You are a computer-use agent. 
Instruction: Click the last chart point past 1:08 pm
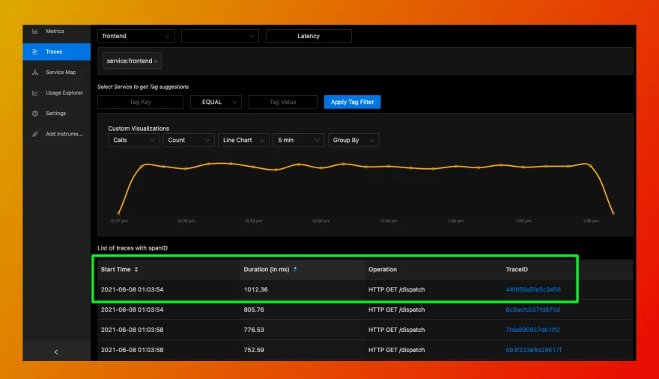click(613, 213)
